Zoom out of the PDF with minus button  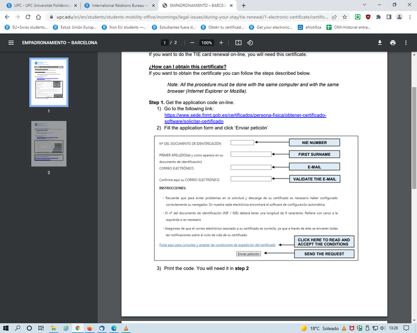point(192,43)
